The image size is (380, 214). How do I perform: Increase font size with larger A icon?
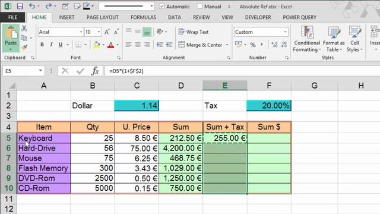[x=107, y=32]
